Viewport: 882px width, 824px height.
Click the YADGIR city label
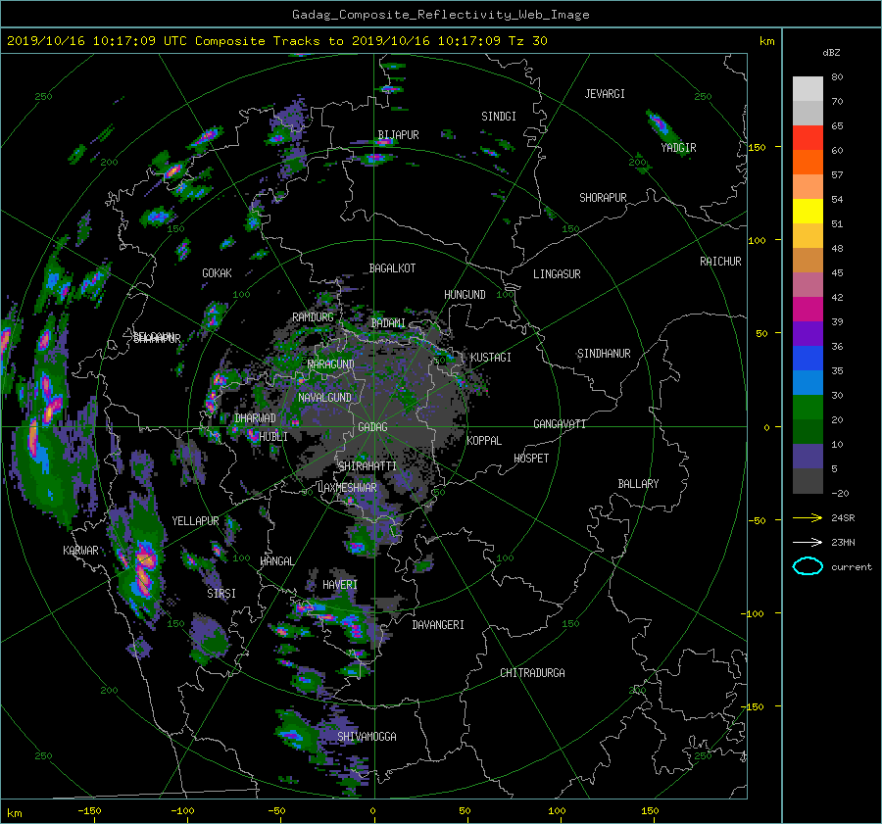point(678,148)
